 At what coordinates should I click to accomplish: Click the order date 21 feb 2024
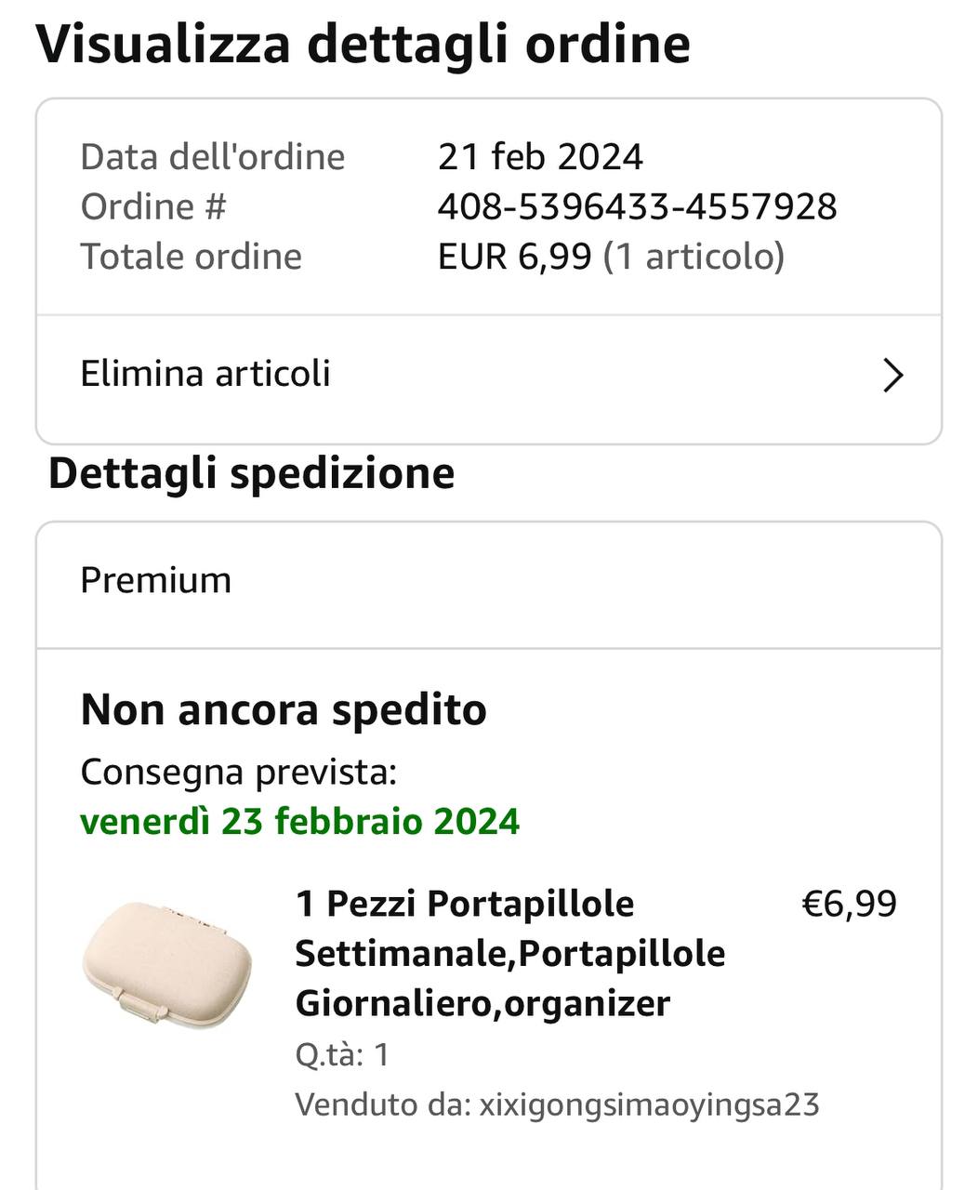(x=540, y=157)
